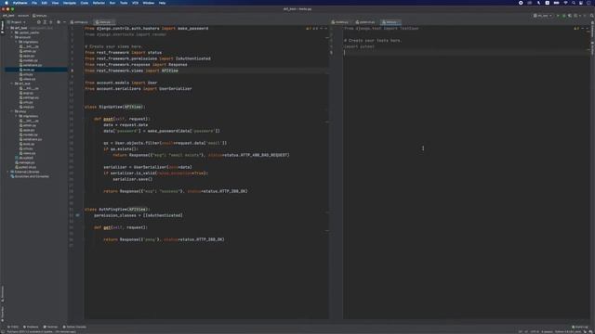Click locate-in-tree icon in Project panel header
The width and height of the screenshot is (595, 334).
click(x=39, y=22)
